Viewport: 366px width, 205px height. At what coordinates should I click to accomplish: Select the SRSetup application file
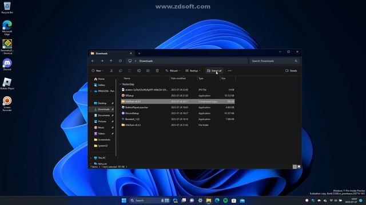[x=178, y=96]
